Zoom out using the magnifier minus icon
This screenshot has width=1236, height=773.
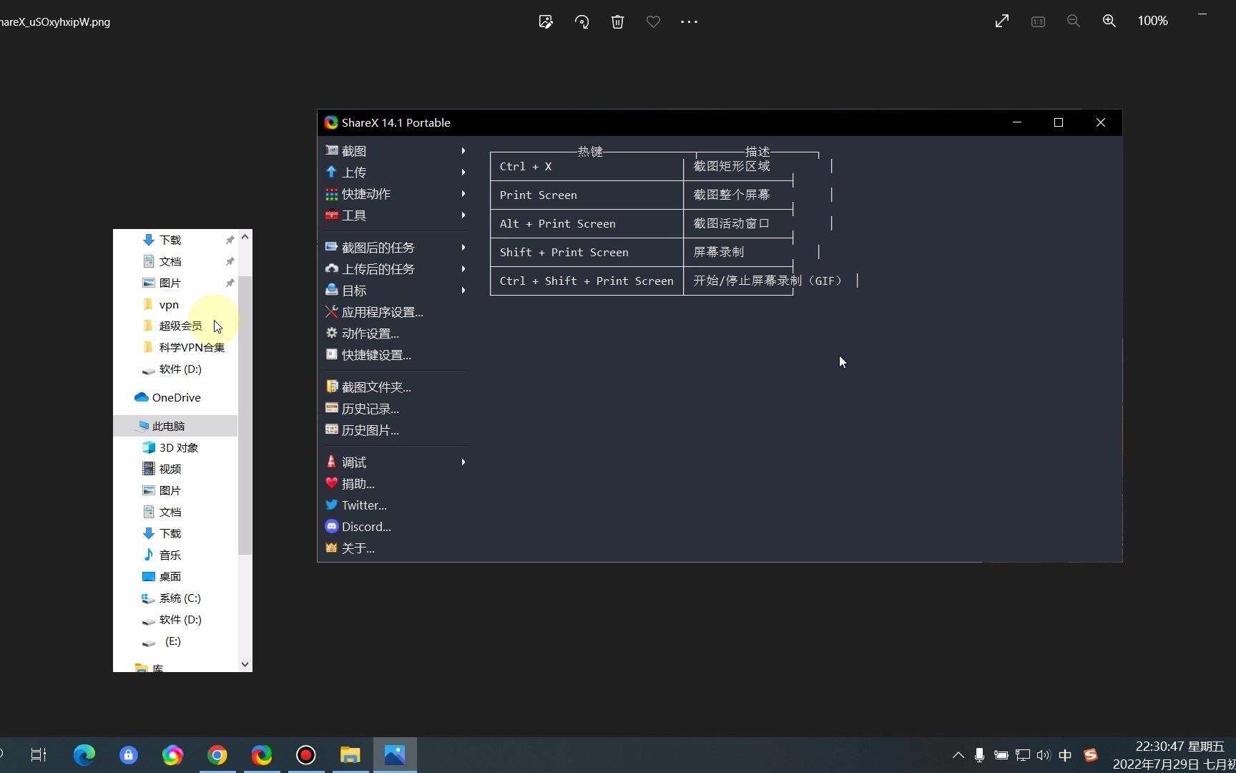point(1074,21)
